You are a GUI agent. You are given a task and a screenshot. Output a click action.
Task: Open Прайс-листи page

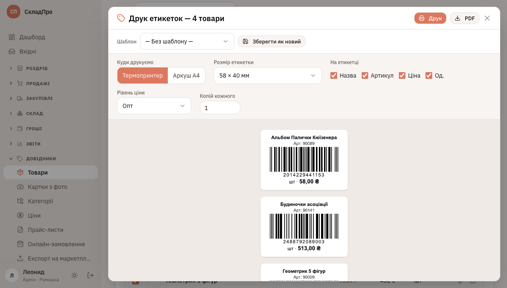pyautogui.click(x=51, y=230)
